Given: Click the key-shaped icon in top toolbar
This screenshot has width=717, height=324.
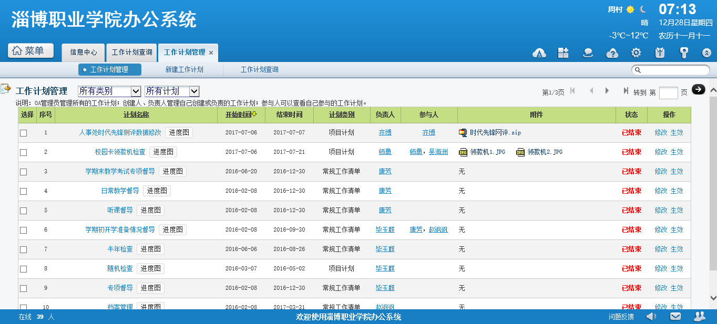Looking at the screenshot, I should click(684, 53).
